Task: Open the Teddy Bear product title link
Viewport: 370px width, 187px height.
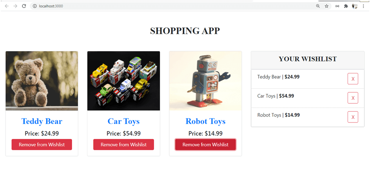Action: [42, 121]
